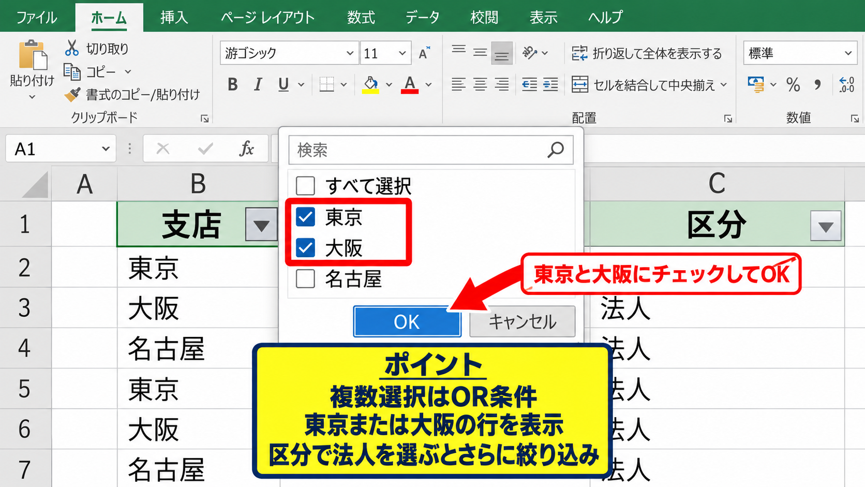Toggle Italic formatting
The height and width of the screenshot is (487, 865).
(x=258, y=84)
